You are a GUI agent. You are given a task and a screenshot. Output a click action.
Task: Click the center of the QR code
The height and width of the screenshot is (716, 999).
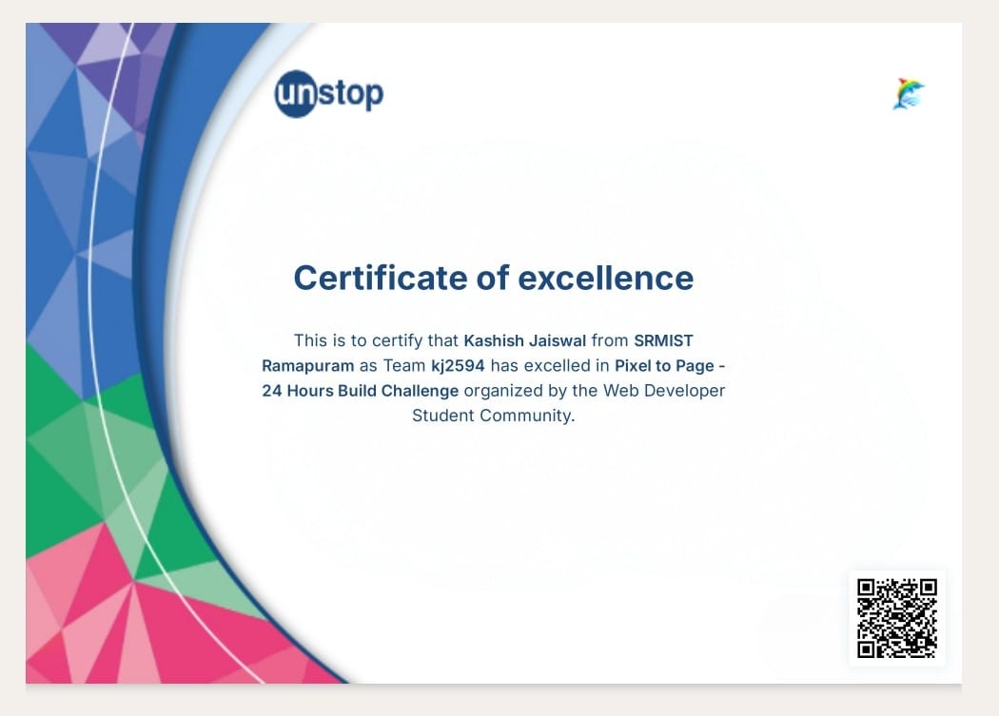pyautogui.click(x=897, y=618)
